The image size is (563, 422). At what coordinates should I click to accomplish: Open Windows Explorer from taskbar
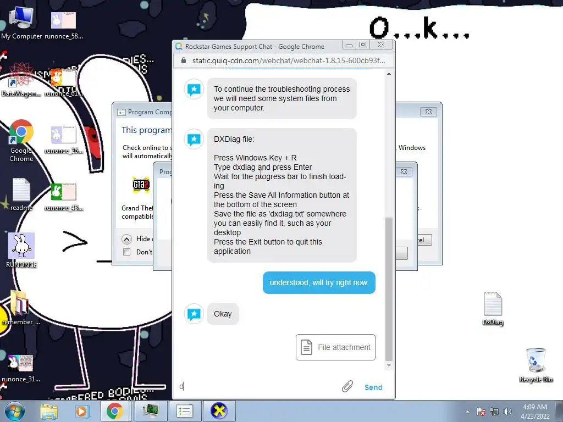point(49,411)
